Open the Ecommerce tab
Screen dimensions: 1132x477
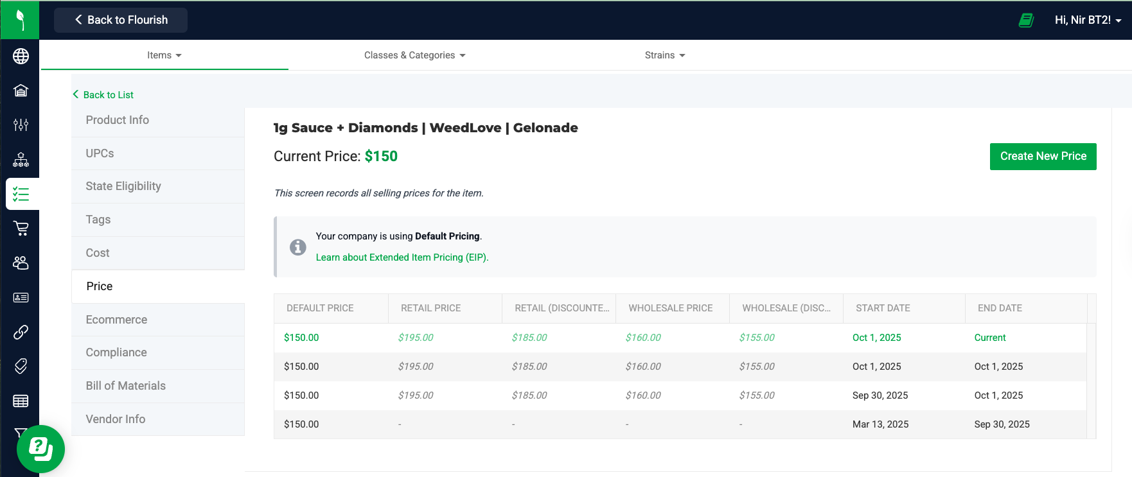158,320
